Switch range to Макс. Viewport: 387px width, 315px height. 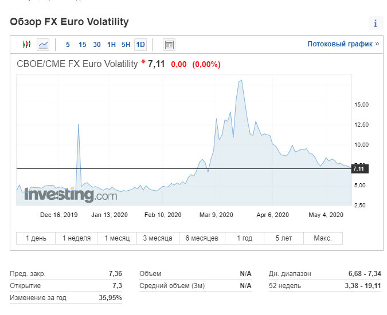(x=323, y=238)
